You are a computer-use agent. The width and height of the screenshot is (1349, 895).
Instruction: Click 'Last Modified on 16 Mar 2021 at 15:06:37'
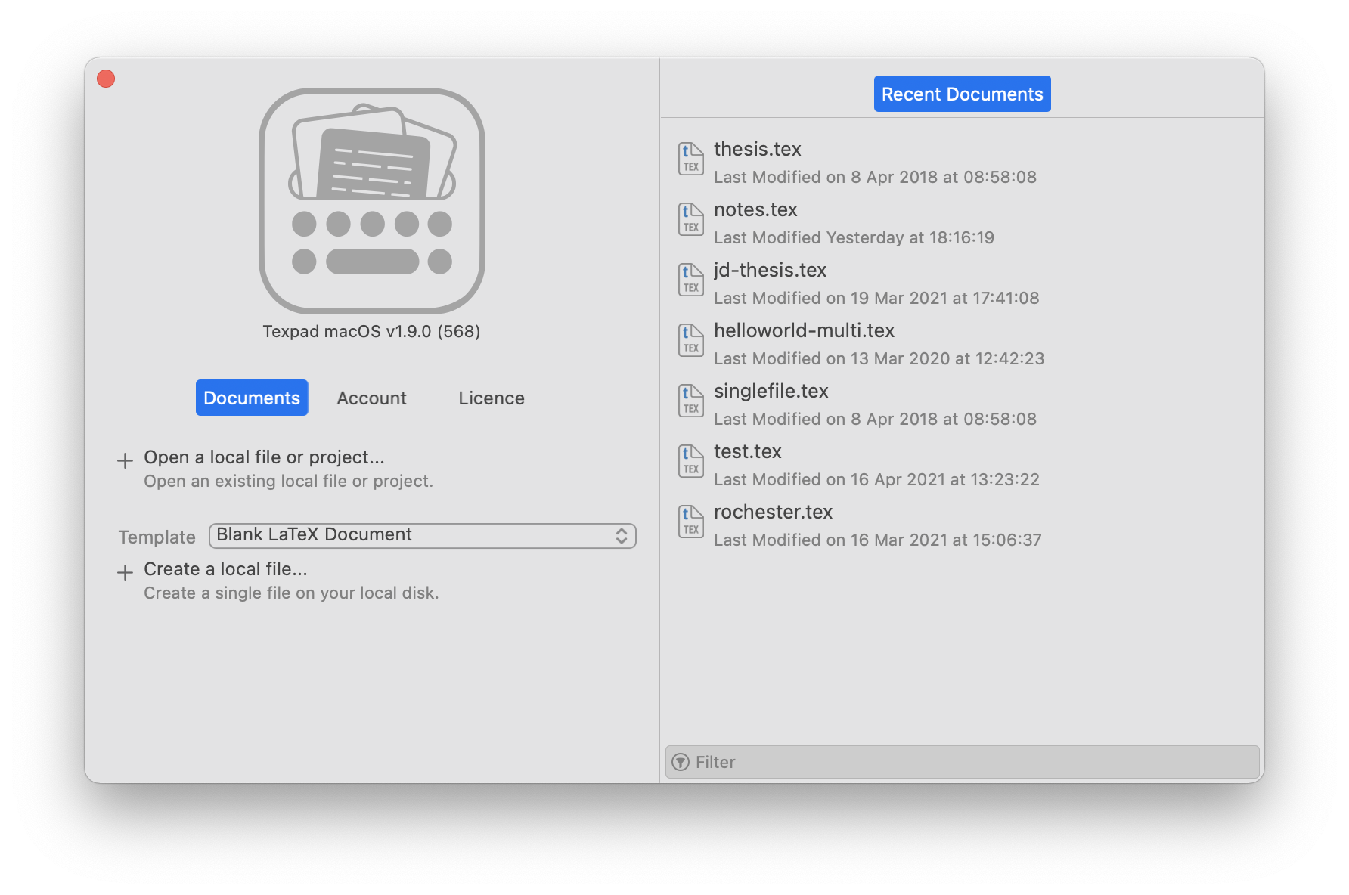[877, 540]
